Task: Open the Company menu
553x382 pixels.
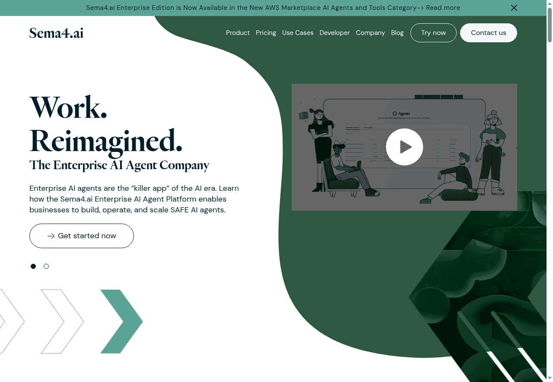Action: pyautogui.click(x=370, y=33)
